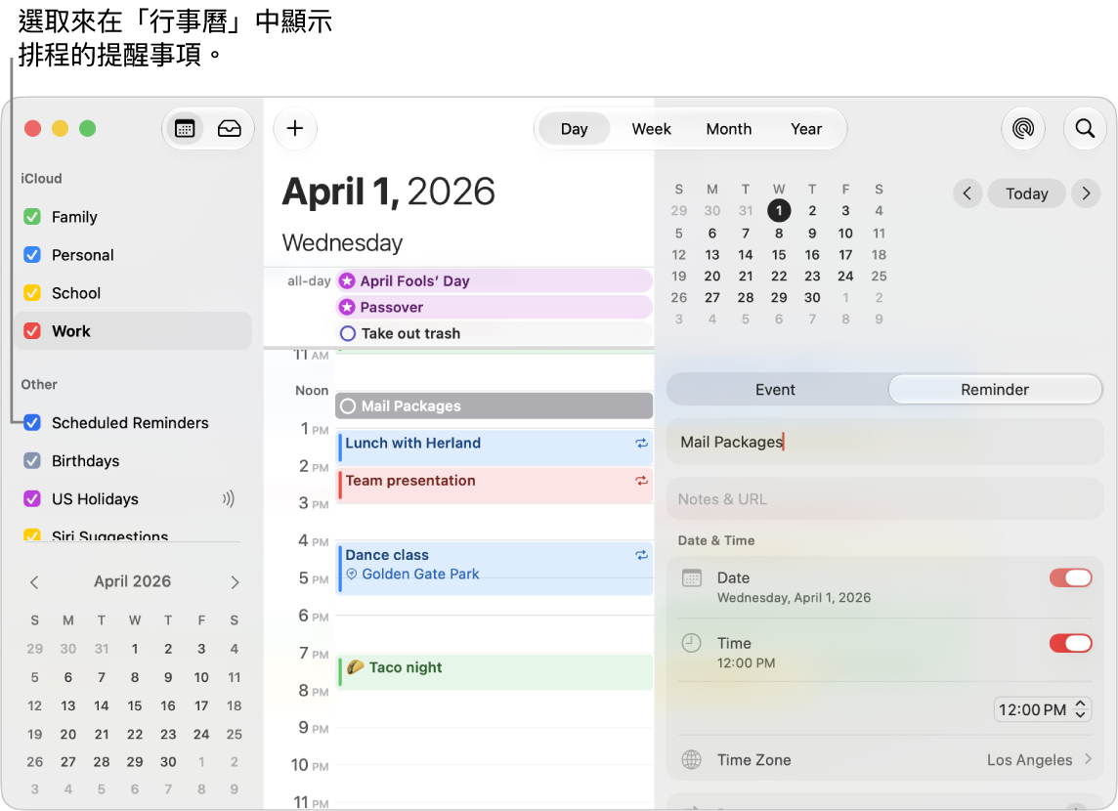Click the availability broadcast icon in toolbar
The width and height of the screenshot is (1118, 811).
pos(1022,129)
